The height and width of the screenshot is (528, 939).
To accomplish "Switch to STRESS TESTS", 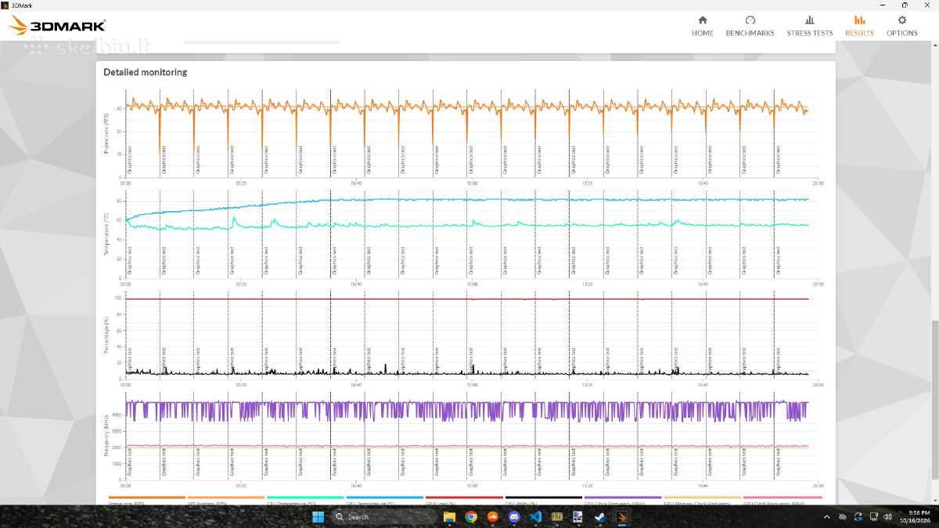I will click(x=810, y=26).
